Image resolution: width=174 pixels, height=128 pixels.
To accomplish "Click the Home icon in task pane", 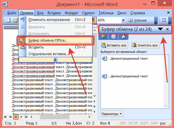I will 123,36.
